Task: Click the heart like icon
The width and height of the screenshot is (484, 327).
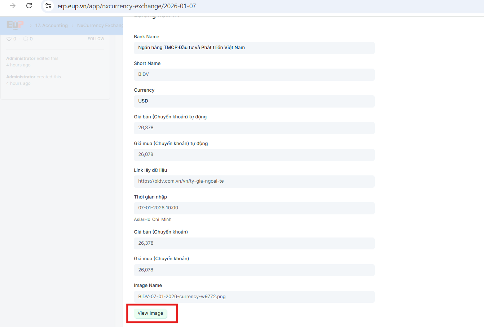Action: pyautogui.click(x=9, y=39)
